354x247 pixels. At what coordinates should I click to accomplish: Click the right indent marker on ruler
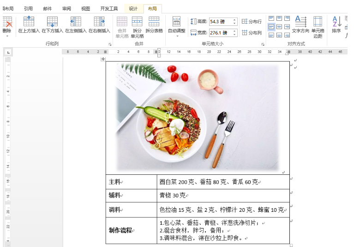coord(287,54)
